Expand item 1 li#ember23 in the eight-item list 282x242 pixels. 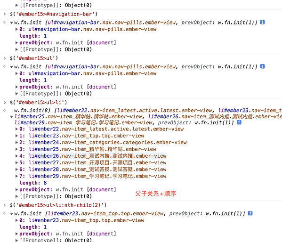pos(16,136)
